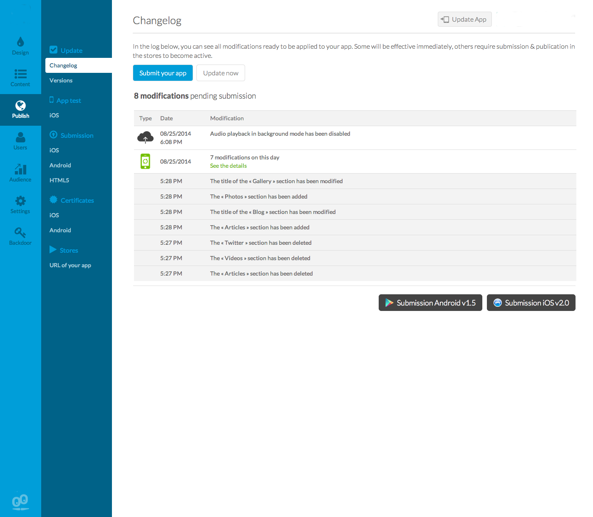
Task: Click Submission Android v1.5 button
Action: tap(430, 303)
